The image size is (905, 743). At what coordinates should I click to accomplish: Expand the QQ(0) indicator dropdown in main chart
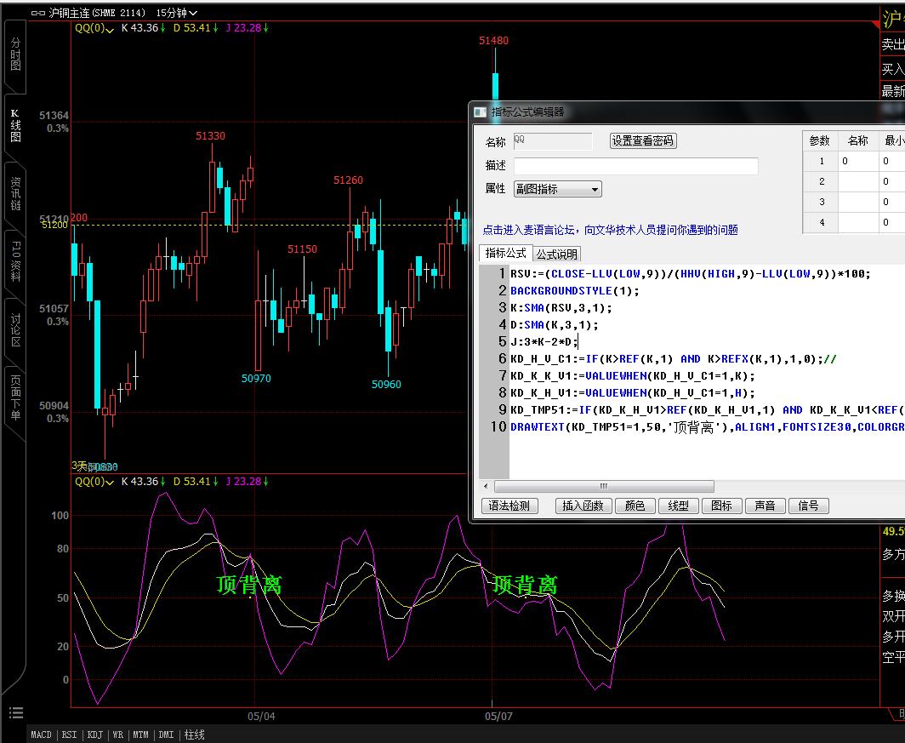click(x=94, y=28)
